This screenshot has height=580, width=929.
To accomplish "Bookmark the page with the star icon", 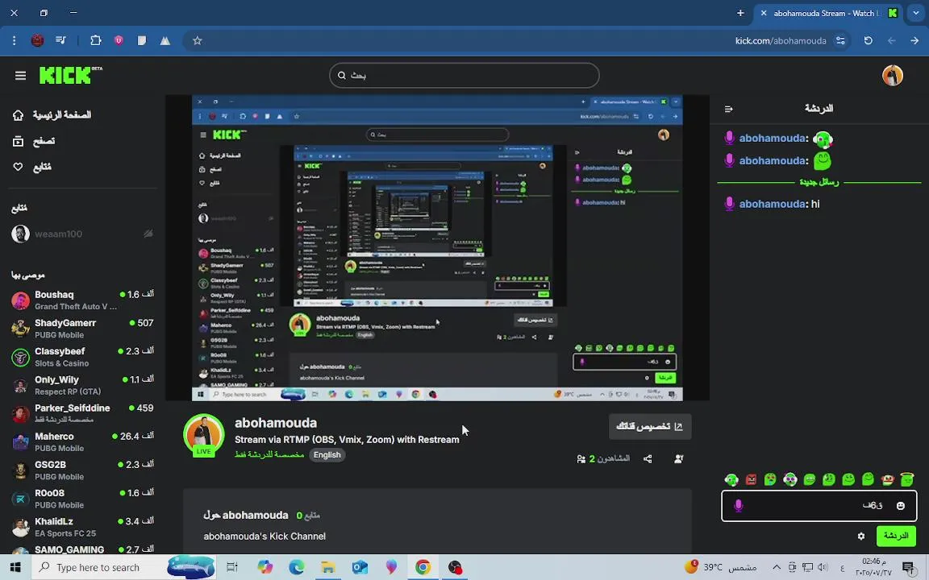I will click(198, 41).
